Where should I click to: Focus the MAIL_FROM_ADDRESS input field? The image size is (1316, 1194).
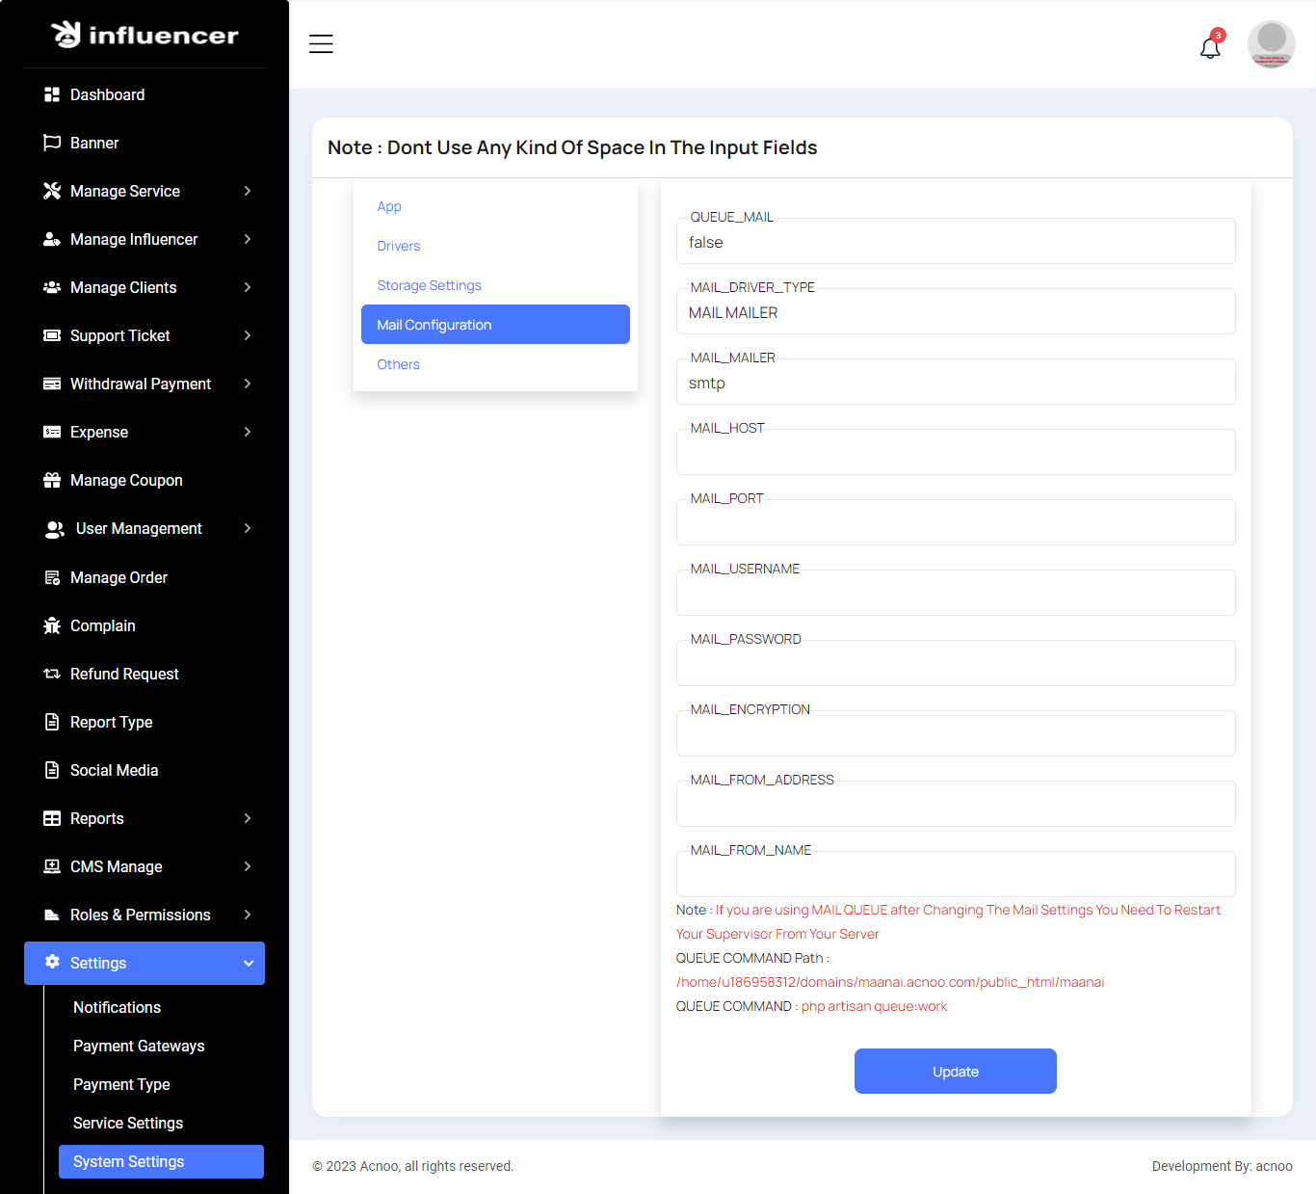tap(955, 805)
